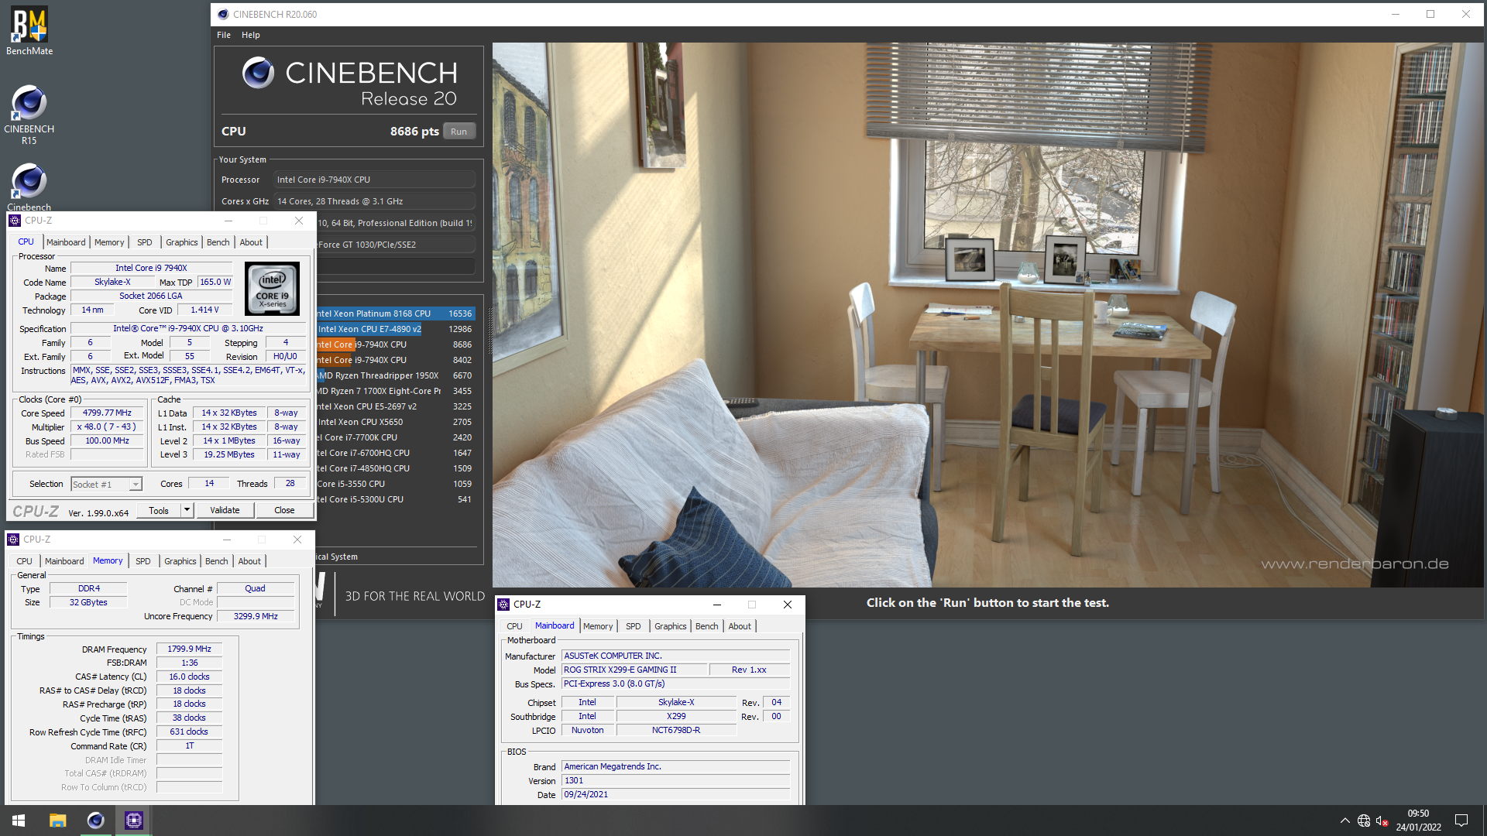Viewport: 1487px width, 836px height.
Task: Open SPD tab in the Memory CPU-Z window
Action: click(x=143, y=561)
